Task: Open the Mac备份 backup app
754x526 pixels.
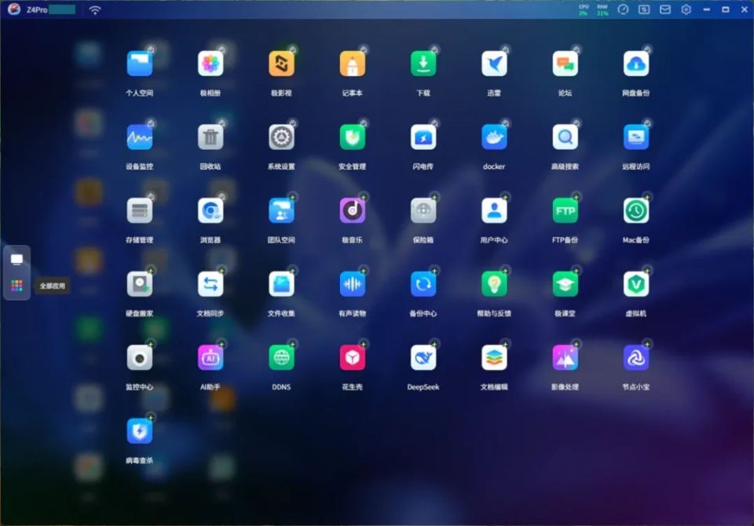Action: point(636,211)
